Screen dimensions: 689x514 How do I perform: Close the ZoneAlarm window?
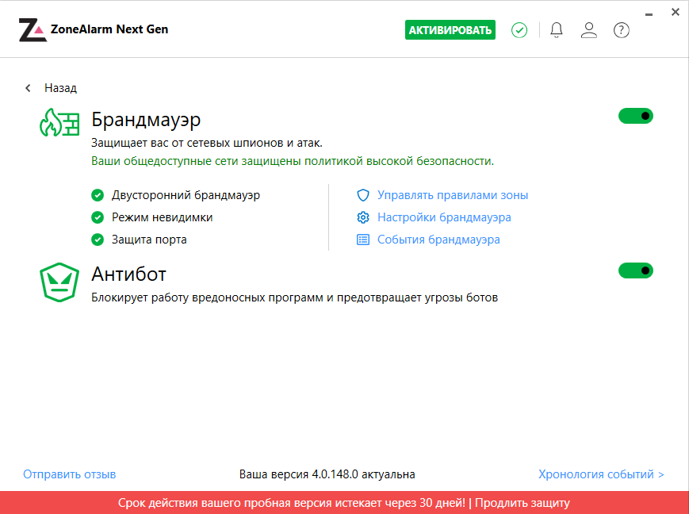[676, 13]
